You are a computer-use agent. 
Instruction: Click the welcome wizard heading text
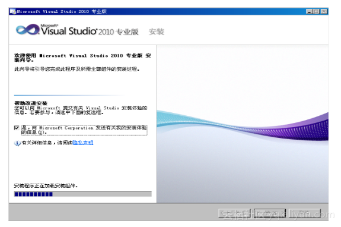(x=82, y=58)
